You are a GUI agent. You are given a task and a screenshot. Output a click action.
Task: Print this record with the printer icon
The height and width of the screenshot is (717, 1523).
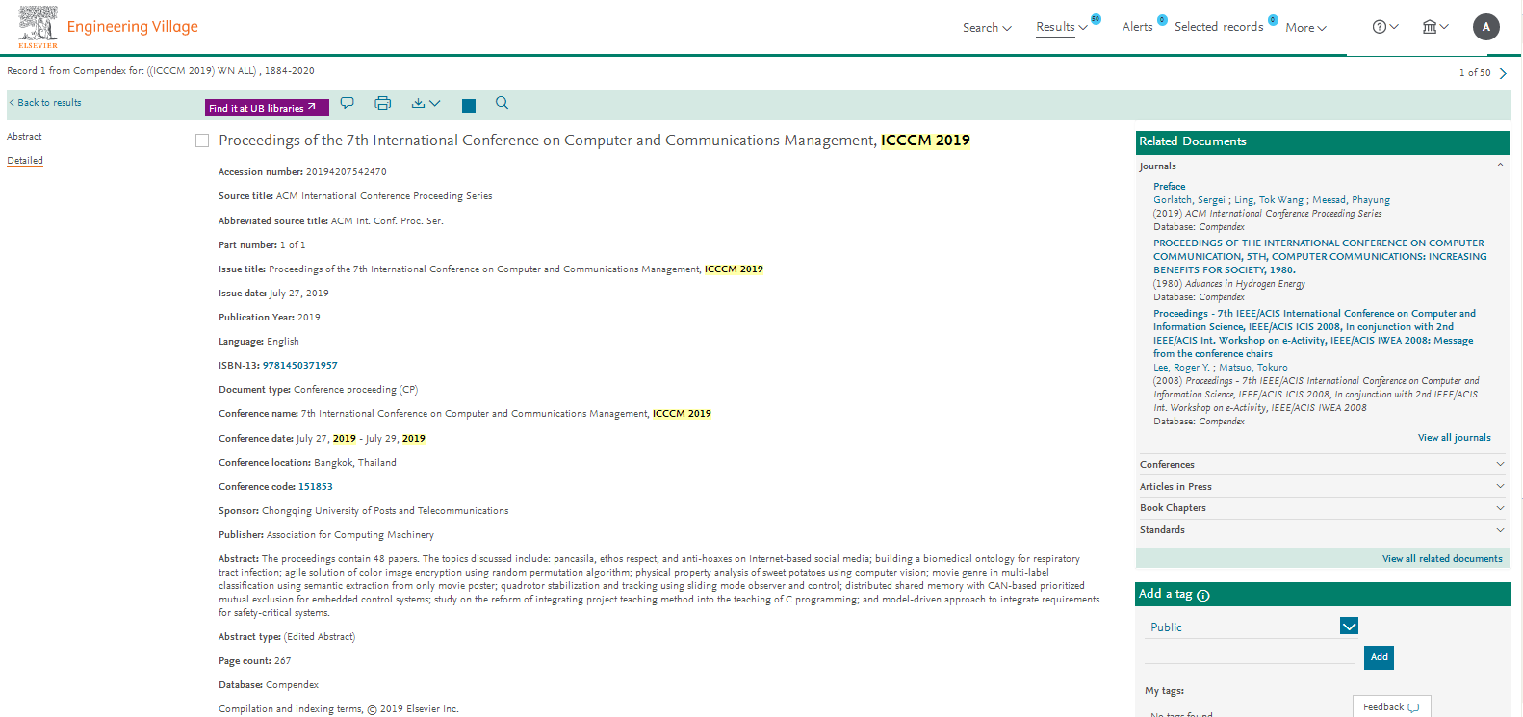(383, 103)
